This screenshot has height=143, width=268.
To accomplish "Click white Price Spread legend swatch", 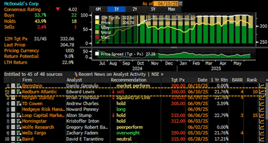I will tap(97, 54).
